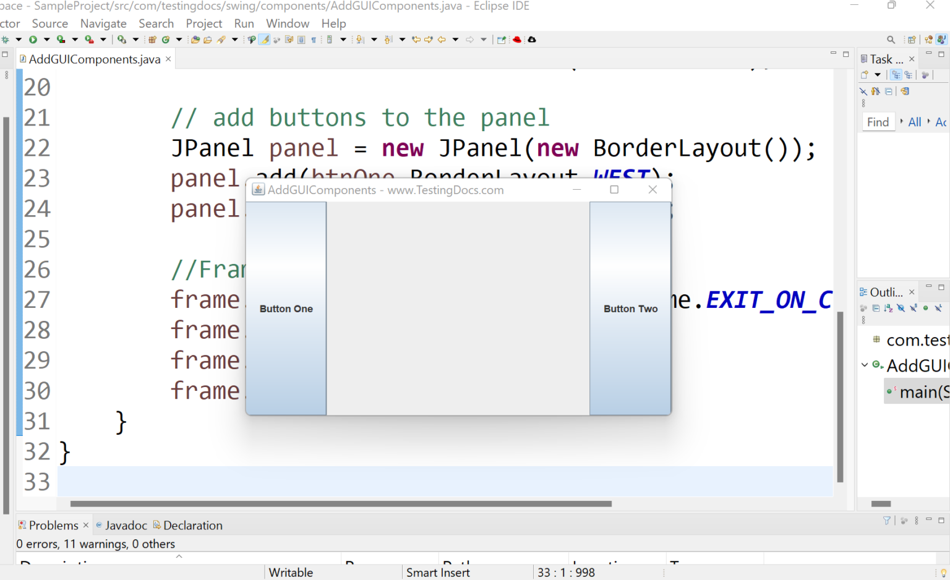Click the All link in Task List
Viewport: 950px width, 580px height.
(915, 121)
